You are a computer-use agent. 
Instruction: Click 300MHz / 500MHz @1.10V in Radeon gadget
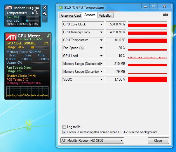click(x=22, y=24)
